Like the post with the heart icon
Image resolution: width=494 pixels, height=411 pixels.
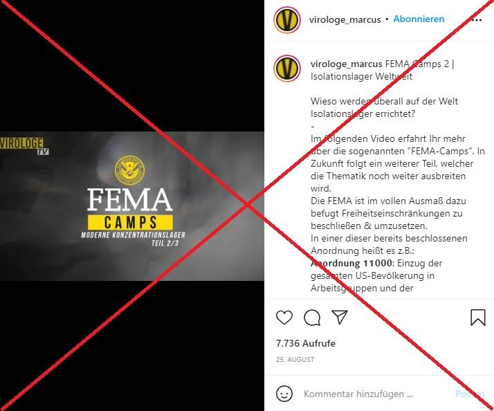(x=284, y=318)
